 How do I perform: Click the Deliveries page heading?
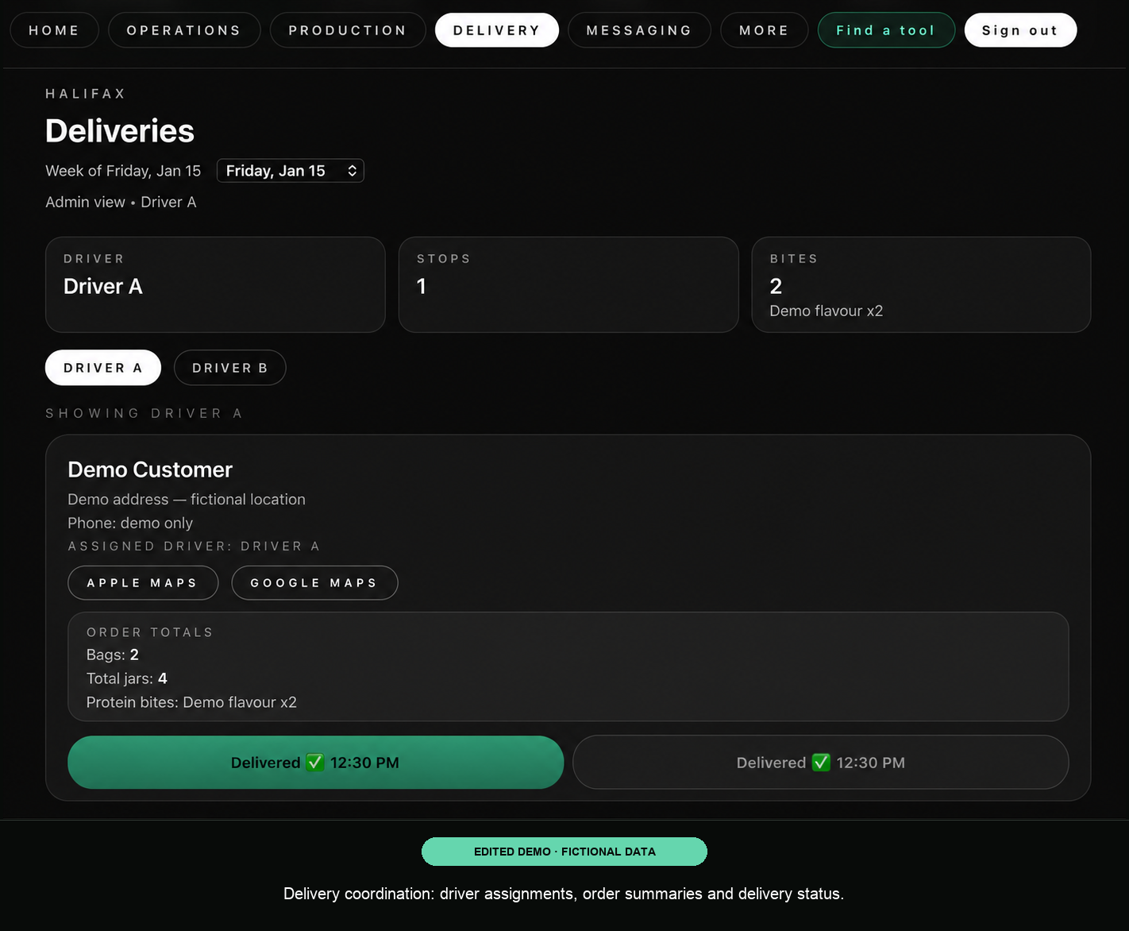120,131
